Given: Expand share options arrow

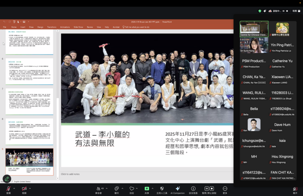Looking at the screenshot, I should pos(152,188).
